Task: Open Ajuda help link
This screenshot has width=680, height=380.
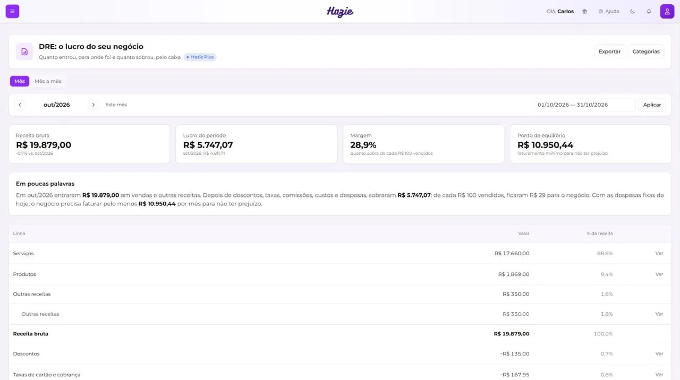Action: [609, 11]
